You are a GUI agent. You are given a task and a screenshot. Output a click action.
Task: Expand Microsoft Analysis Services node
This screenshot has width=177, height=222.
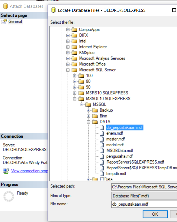[68, 58]
